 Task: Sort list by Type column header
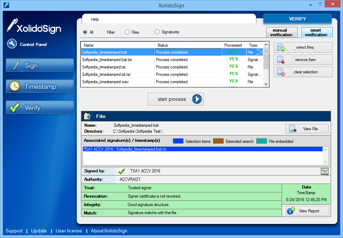255,45
